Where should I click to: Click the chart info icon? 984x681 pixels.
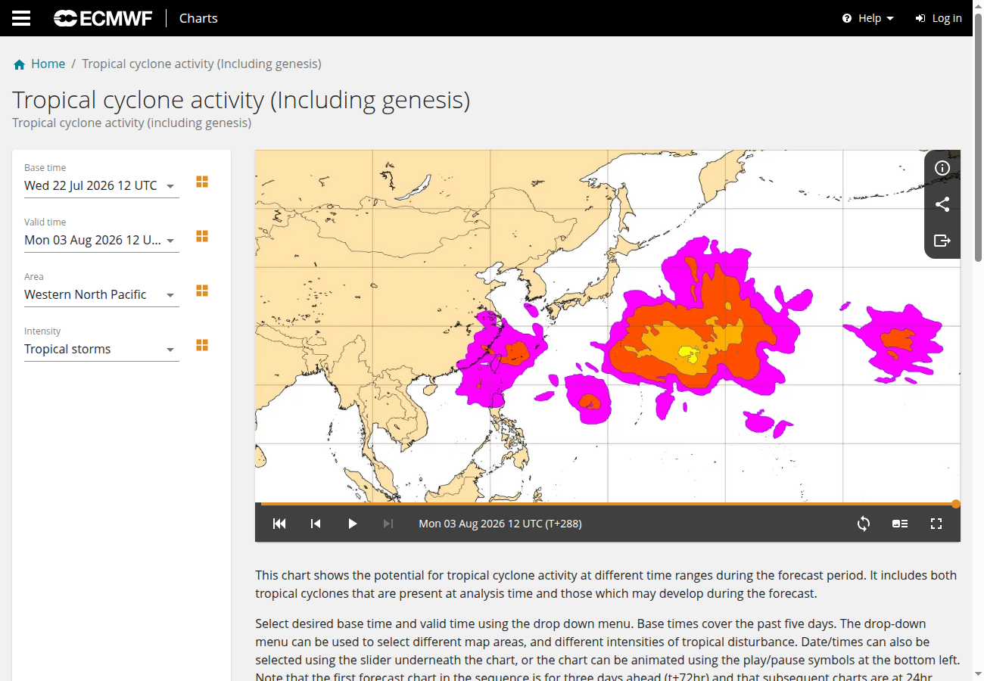click(x=942, y=168)
